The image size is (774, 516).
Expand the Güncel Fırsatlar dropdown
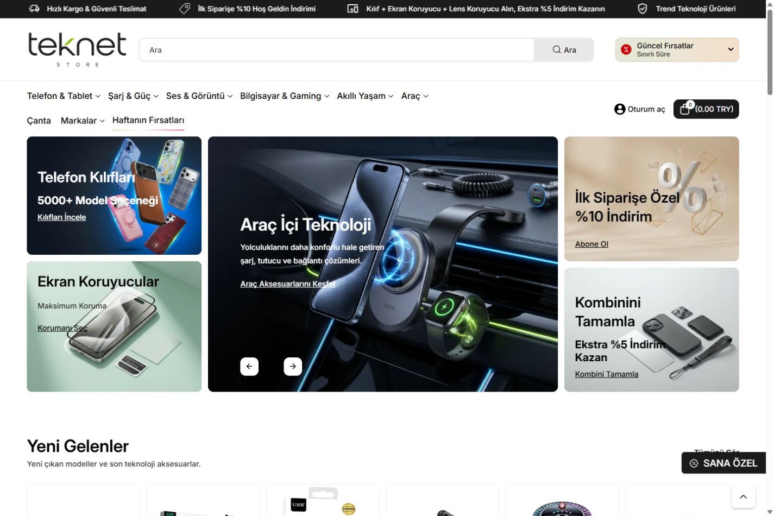677,49
